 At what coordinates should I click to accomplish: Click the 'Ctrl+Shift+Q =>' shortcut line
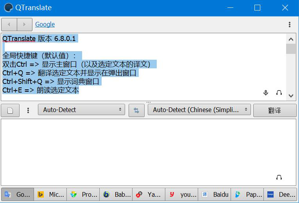(x=51, y=82)
